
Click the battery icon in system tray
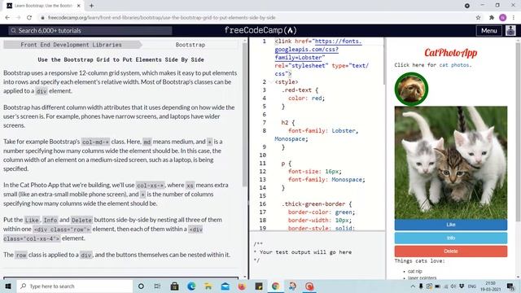click(438, 286)
